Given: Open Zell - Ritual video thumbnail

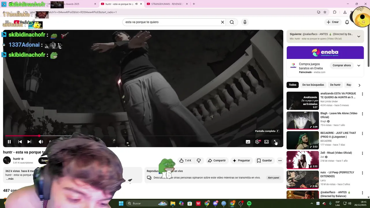Looking at the screenshot, I should pos(303,160).
